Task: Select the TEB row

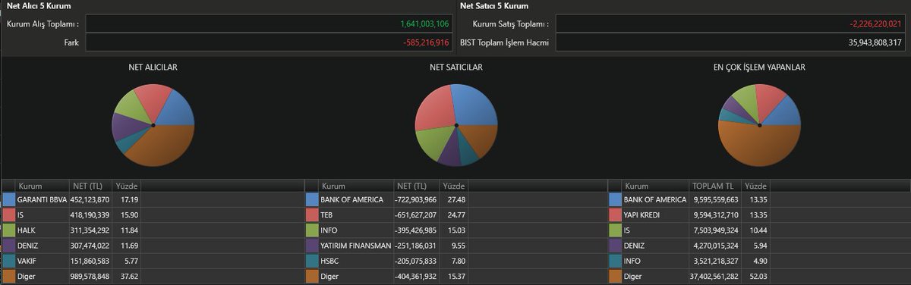Action: pyautogui.click(x=455, y=215)
